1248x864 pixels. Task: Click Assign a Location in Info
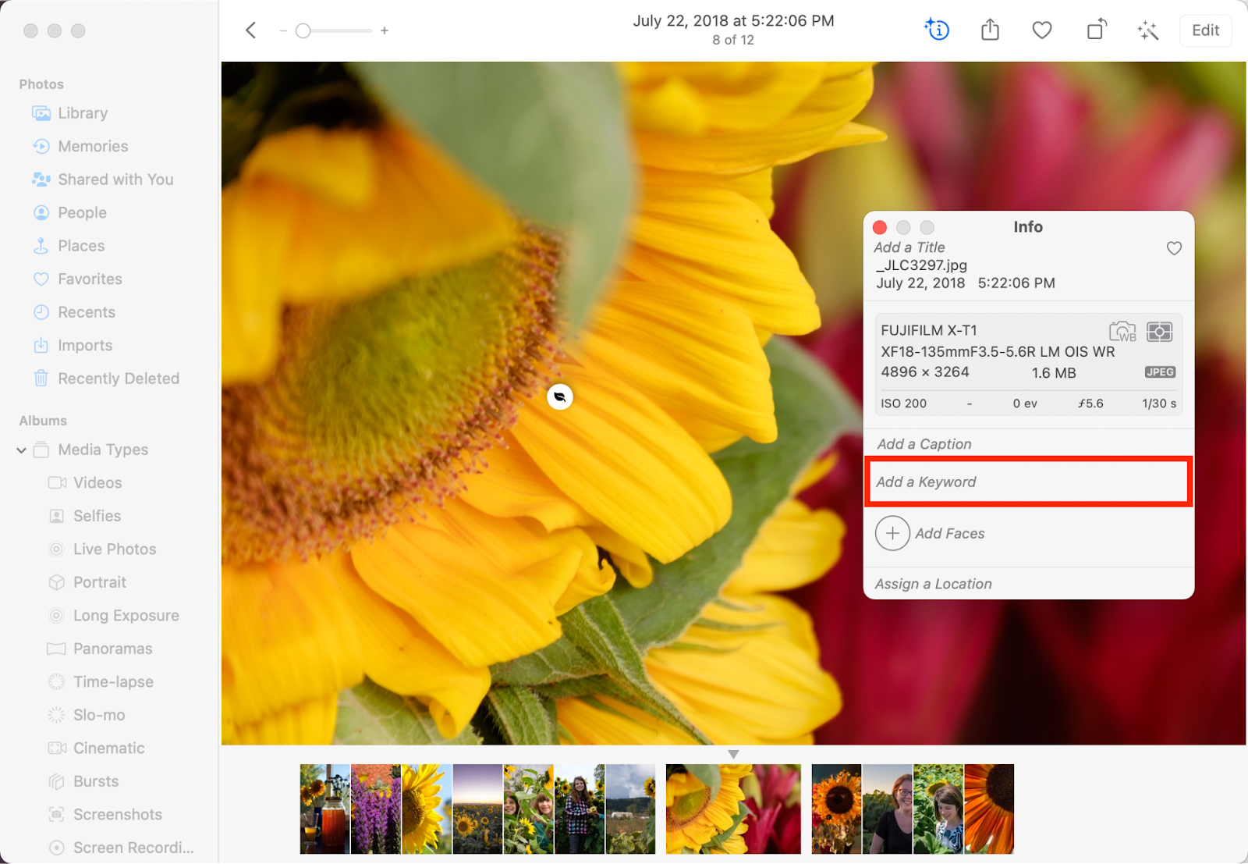tap(934, 584)
